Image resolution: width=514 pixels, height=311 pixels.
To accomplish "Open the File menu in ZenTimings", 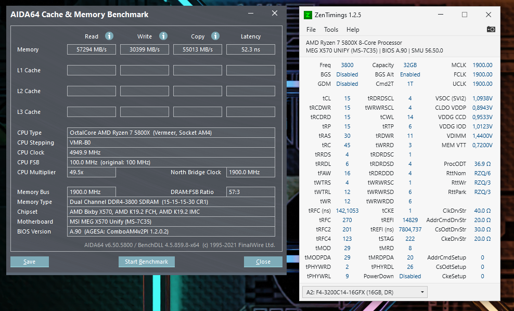I will point(311,30).
